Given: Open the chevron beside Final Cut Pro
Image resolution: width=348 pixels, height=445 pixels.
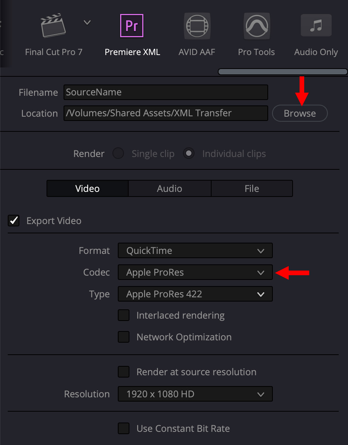Looking at the screenshot, I should [87, 22].
